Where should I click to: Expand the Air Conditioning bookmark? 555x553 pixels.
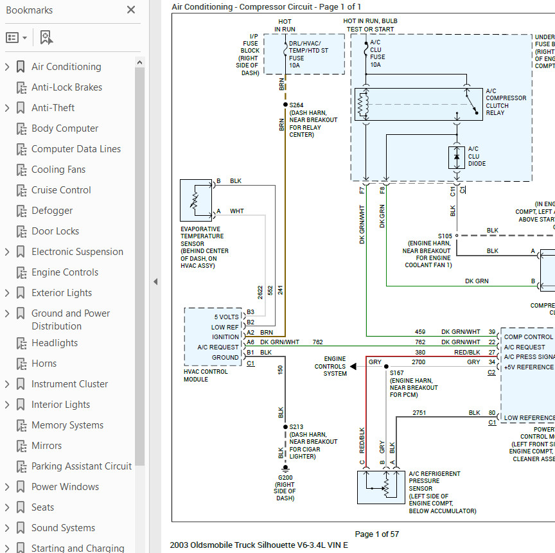click(6, 66)
